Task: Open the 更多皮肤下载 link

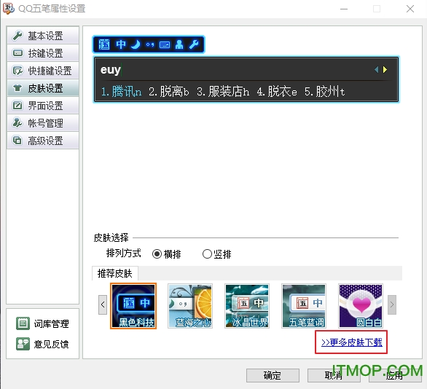Action: 351,342
